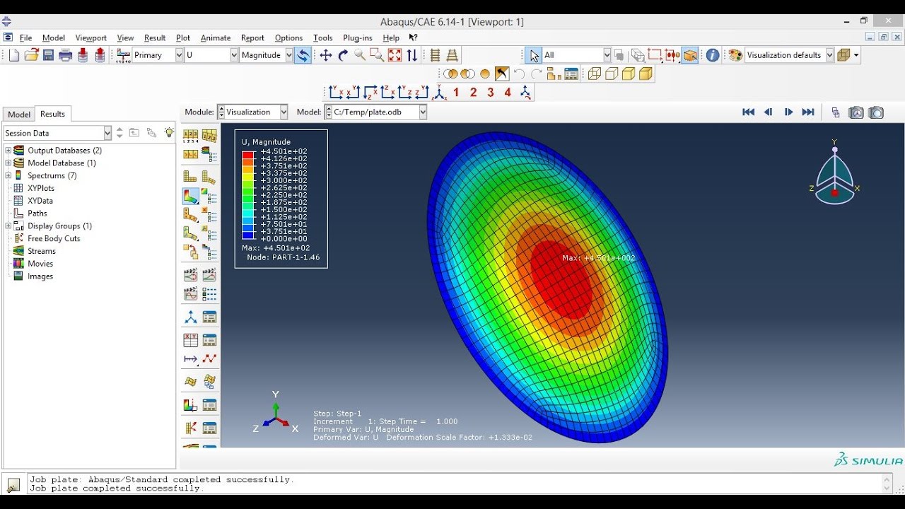Open the Result menu

coord(155,38)
